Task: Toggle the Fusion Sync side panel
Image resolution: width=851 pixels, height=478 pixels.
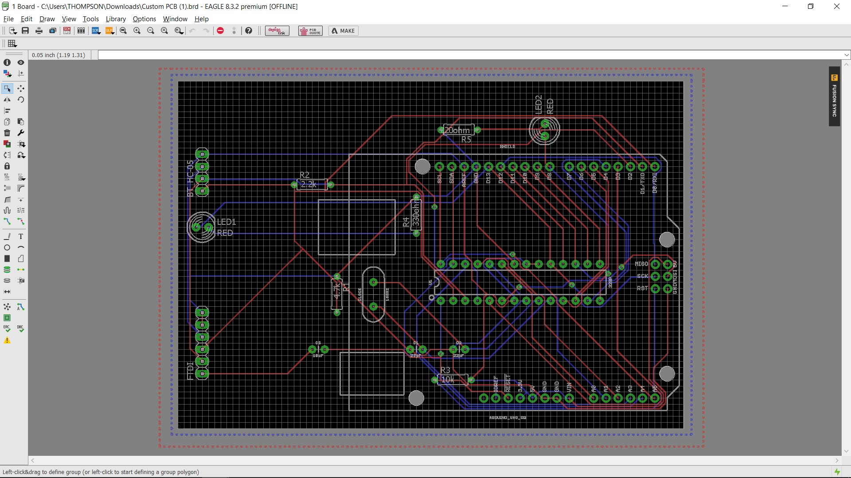Action: [834, 96]
